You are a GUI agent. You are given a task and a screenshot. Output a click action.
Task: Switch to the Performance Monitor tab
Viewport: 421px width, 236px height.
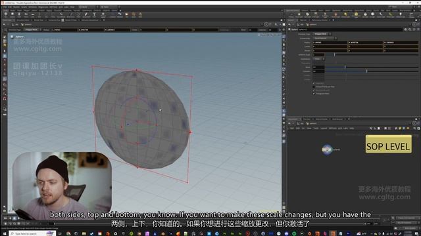click(x=320, y=20)
